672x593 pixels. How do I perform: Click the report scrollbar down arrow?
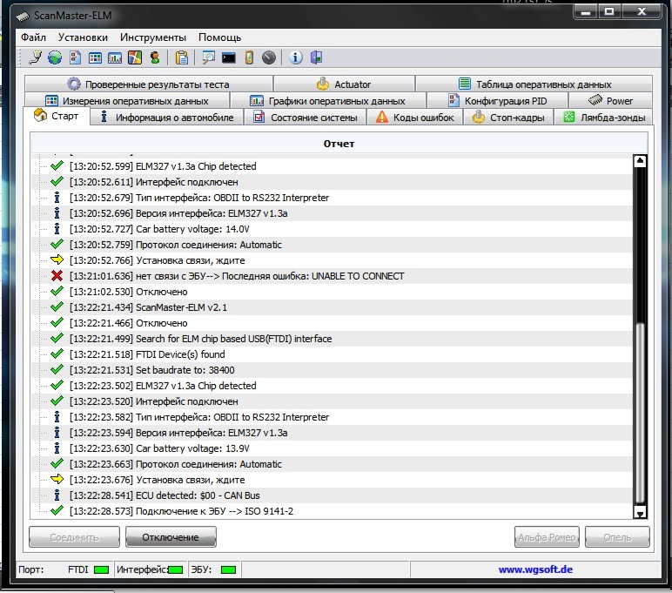click(x=640, y=512)
